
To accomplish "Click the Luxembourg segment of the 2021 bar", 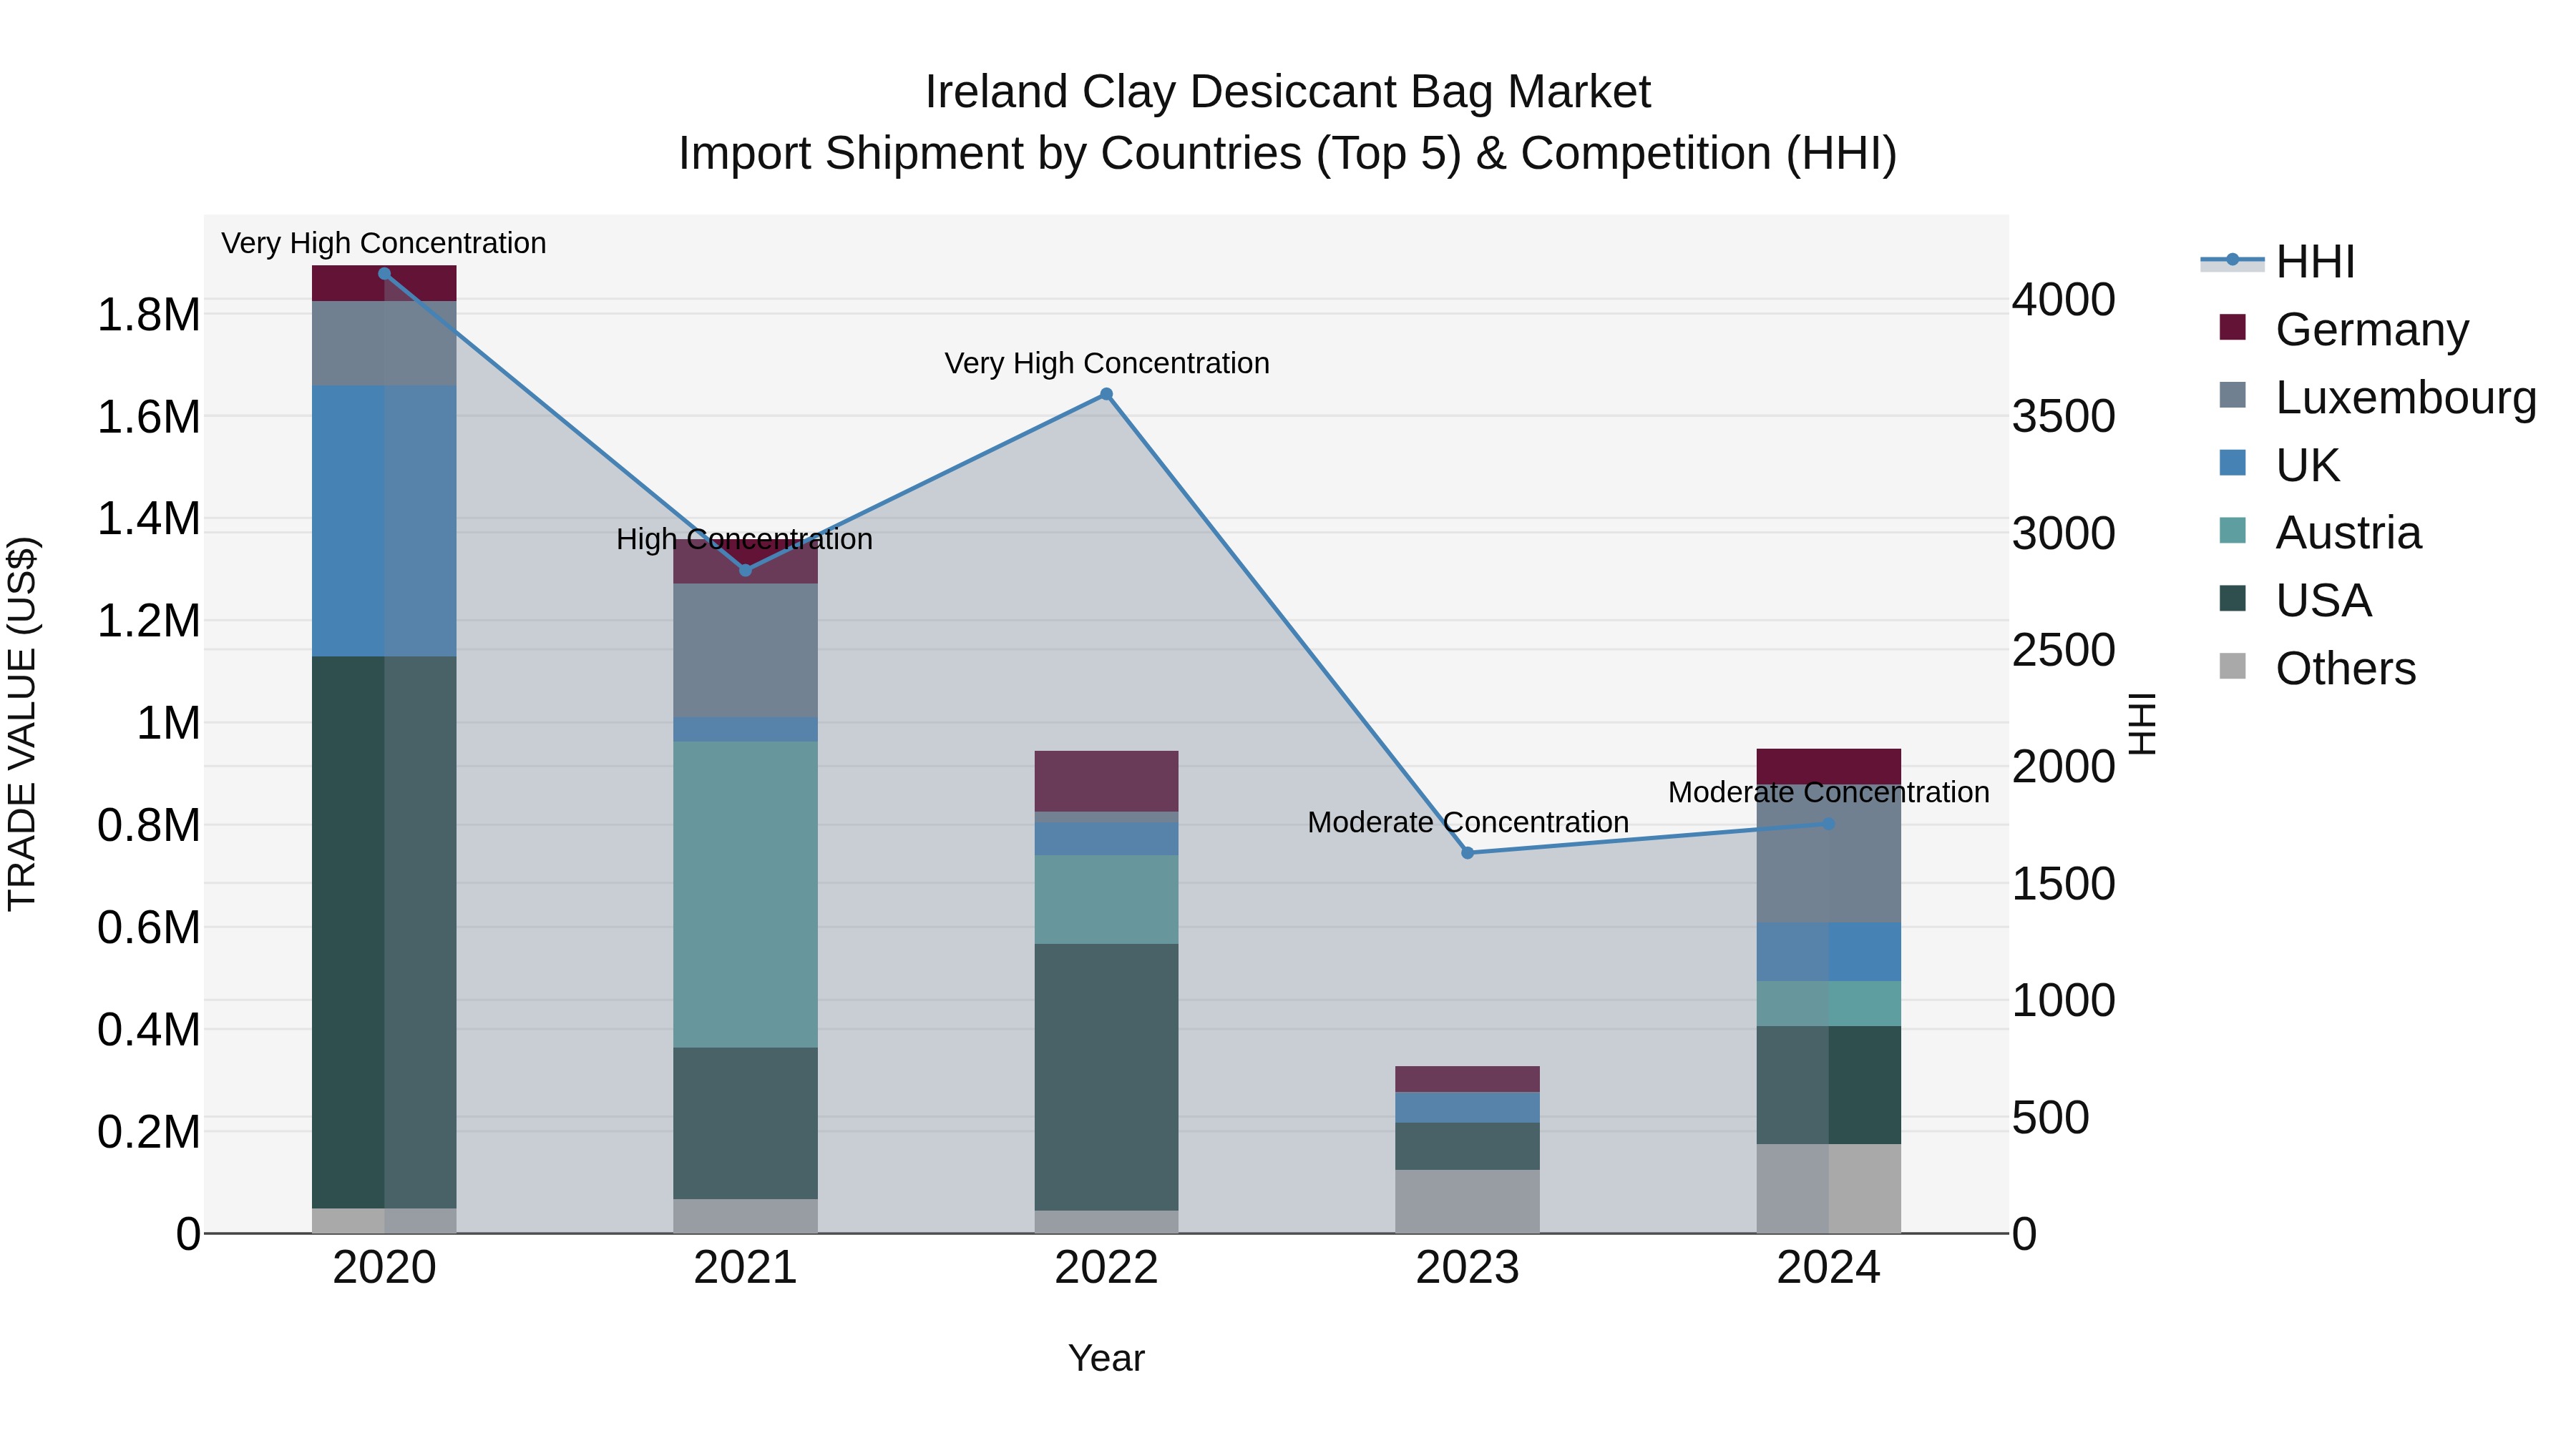I will click(745, 651).
